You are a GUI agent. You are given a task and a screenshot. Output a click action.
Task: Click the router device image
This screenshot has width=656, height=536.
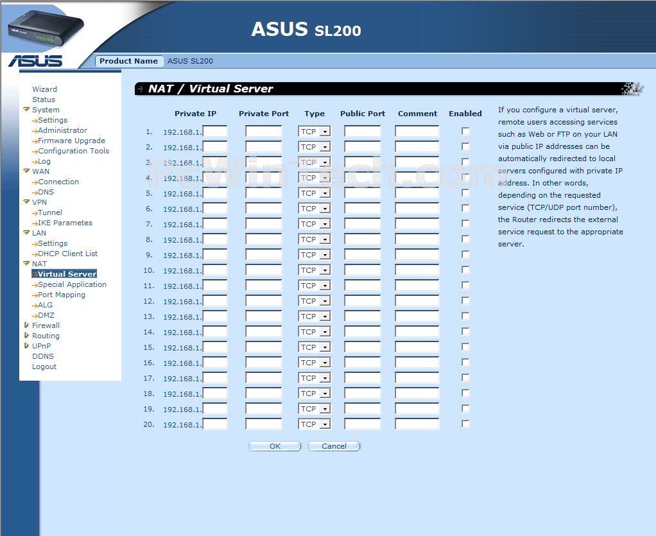coord(46,28)
